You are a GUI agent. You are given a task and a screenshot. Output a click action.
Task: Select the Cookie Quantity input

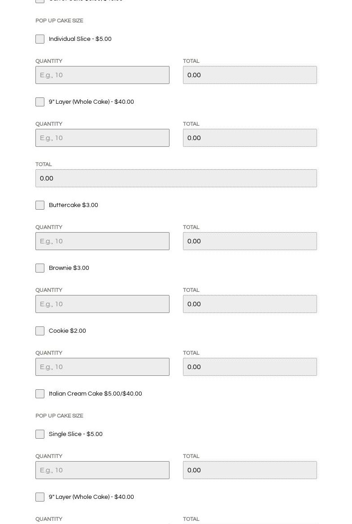102,367
